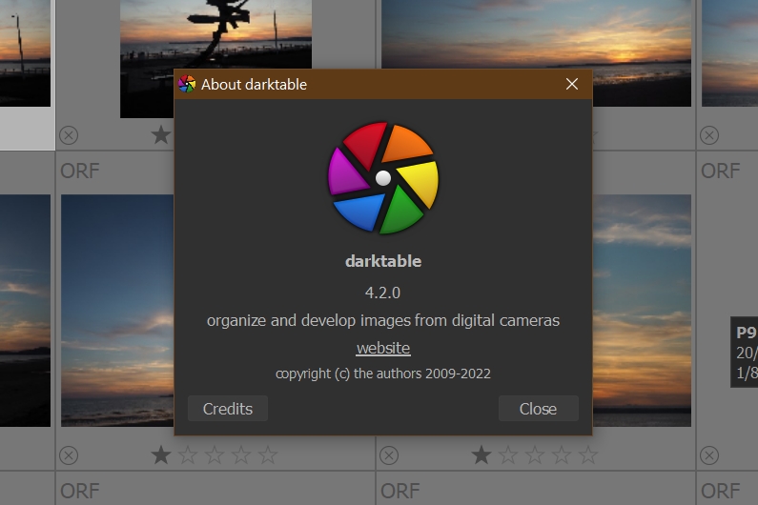Select the wide sunset thumbnail at top right
The height and width of the screenshot is (505, 758).
pos(536,48)
